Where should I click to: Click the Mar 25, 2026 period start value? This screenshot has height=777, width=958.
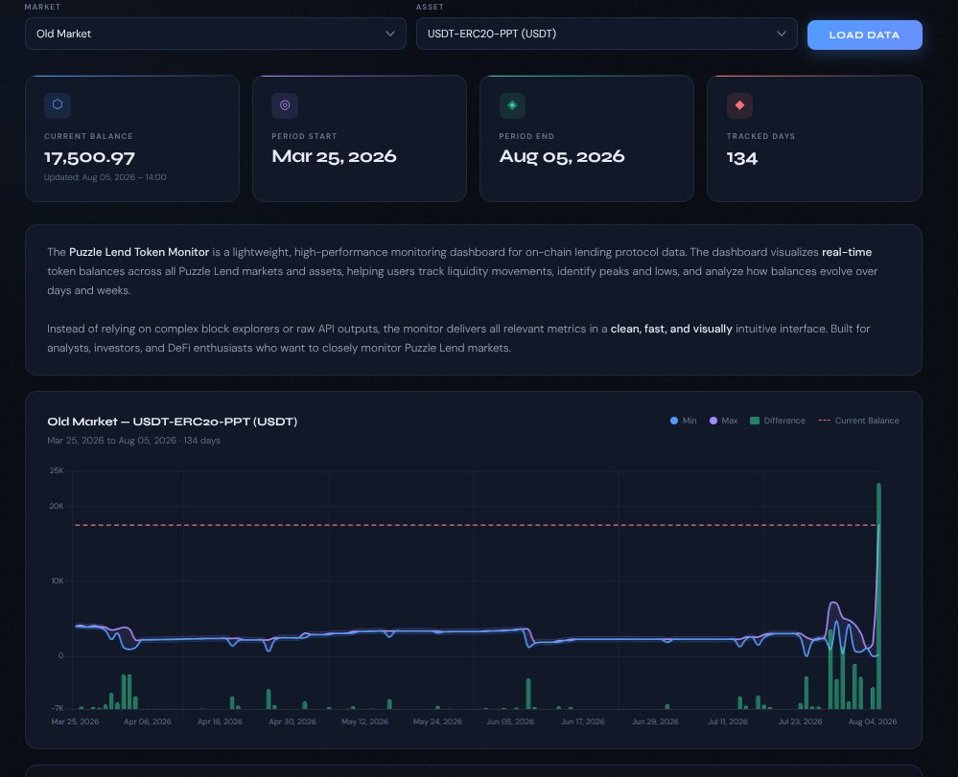[334, 156]
